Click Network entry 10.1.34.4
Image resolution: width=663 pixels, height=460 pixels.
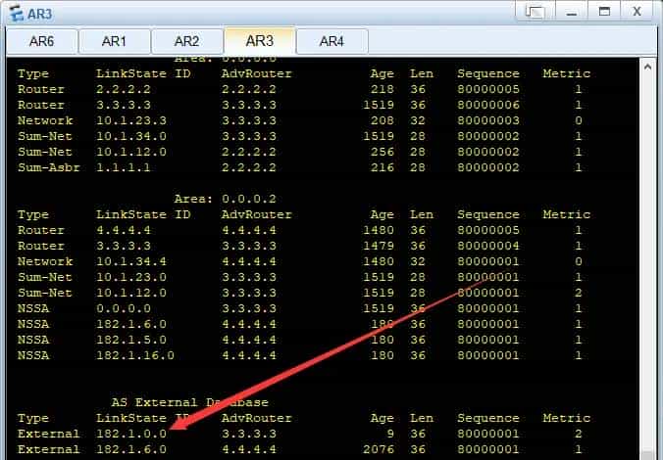tap(131, 261)
